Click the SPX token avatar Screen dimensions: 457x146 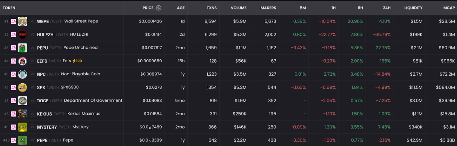(22, 88)
